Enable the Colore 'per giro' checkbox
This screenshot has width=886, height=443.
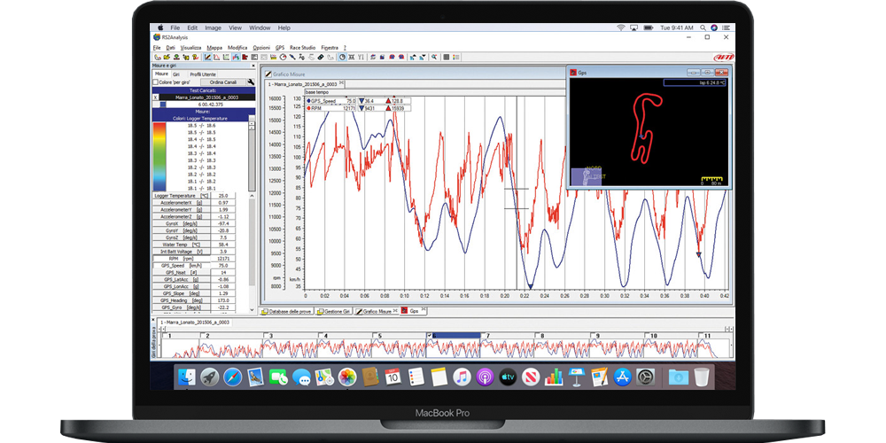[155, 82]
